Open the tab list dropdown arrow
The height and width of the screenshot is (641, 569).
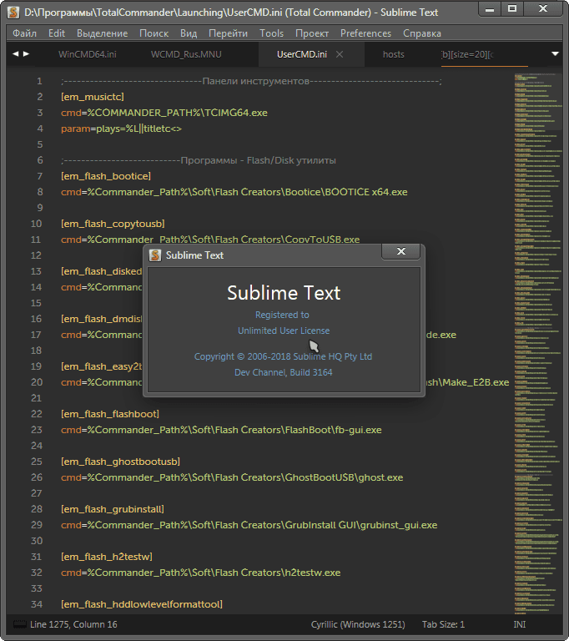pos(555,54)
